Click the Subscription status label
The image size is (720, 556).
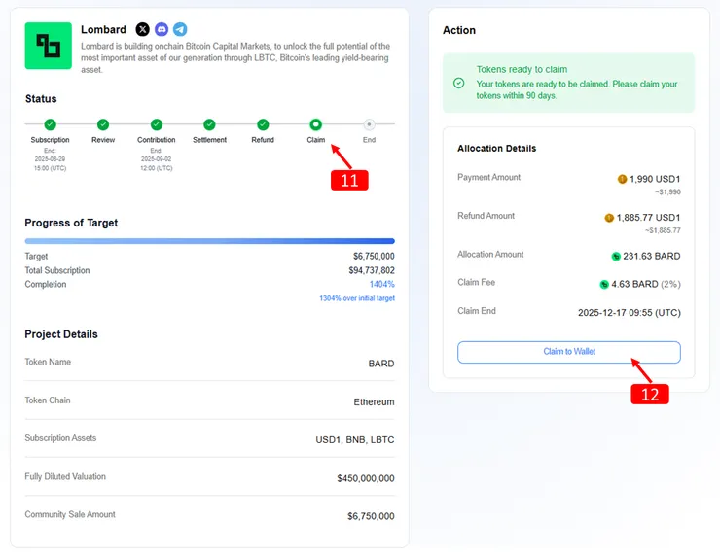[50, 139]
